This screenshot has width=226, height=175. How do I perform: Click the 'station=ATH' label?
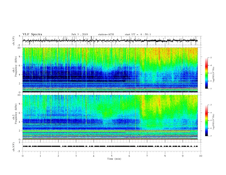106,34
